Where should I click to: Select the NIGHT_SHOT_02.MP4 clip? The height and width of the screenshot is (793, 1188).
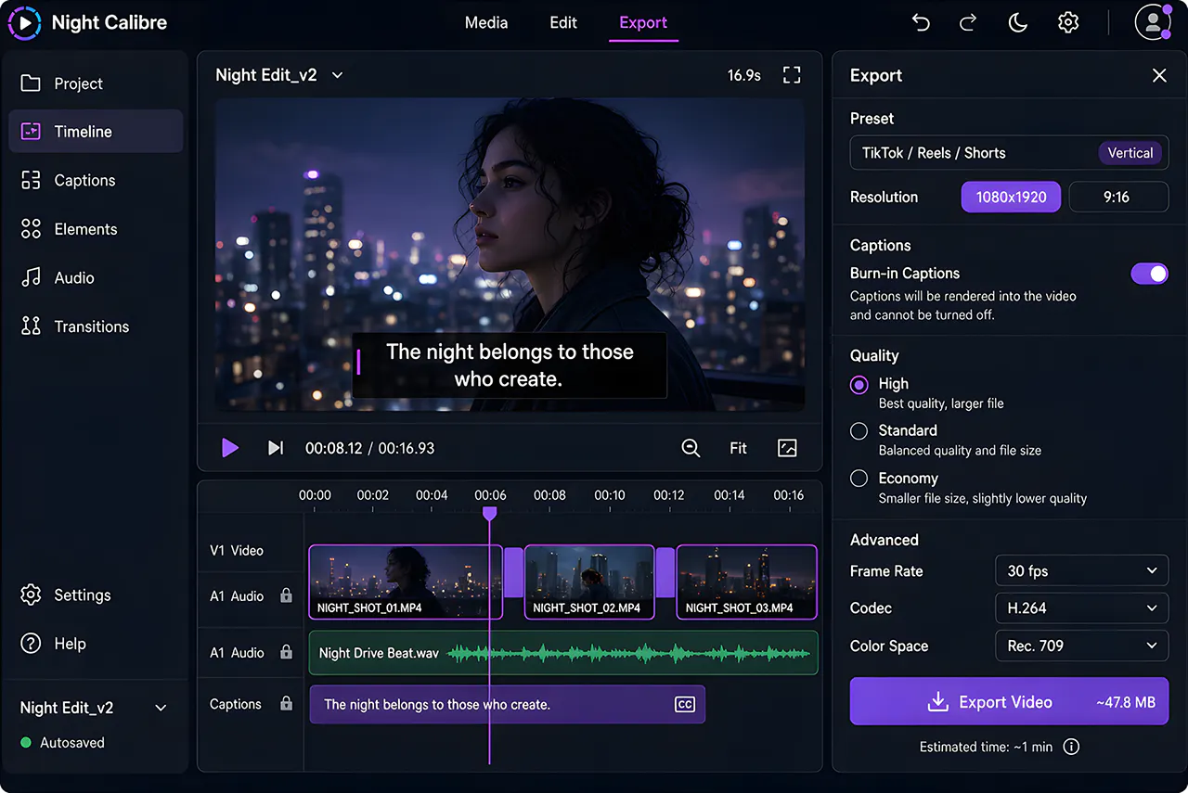click(x=589, y=582)
